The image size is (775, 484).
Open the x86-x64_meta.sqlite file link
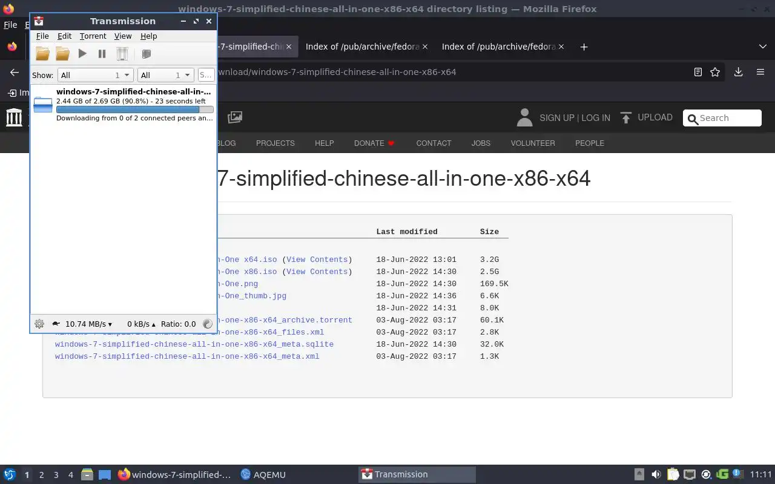[194, 344]
